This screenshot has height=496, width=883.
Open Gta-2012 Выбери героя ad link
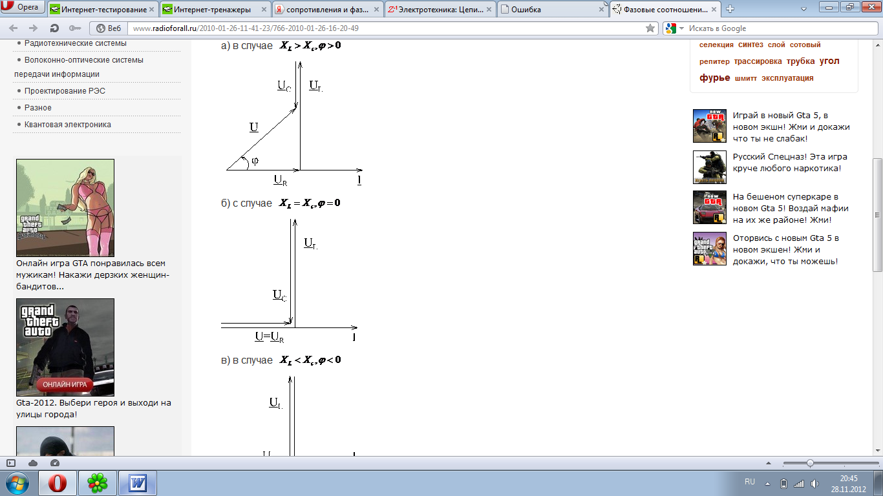point(94,408)
